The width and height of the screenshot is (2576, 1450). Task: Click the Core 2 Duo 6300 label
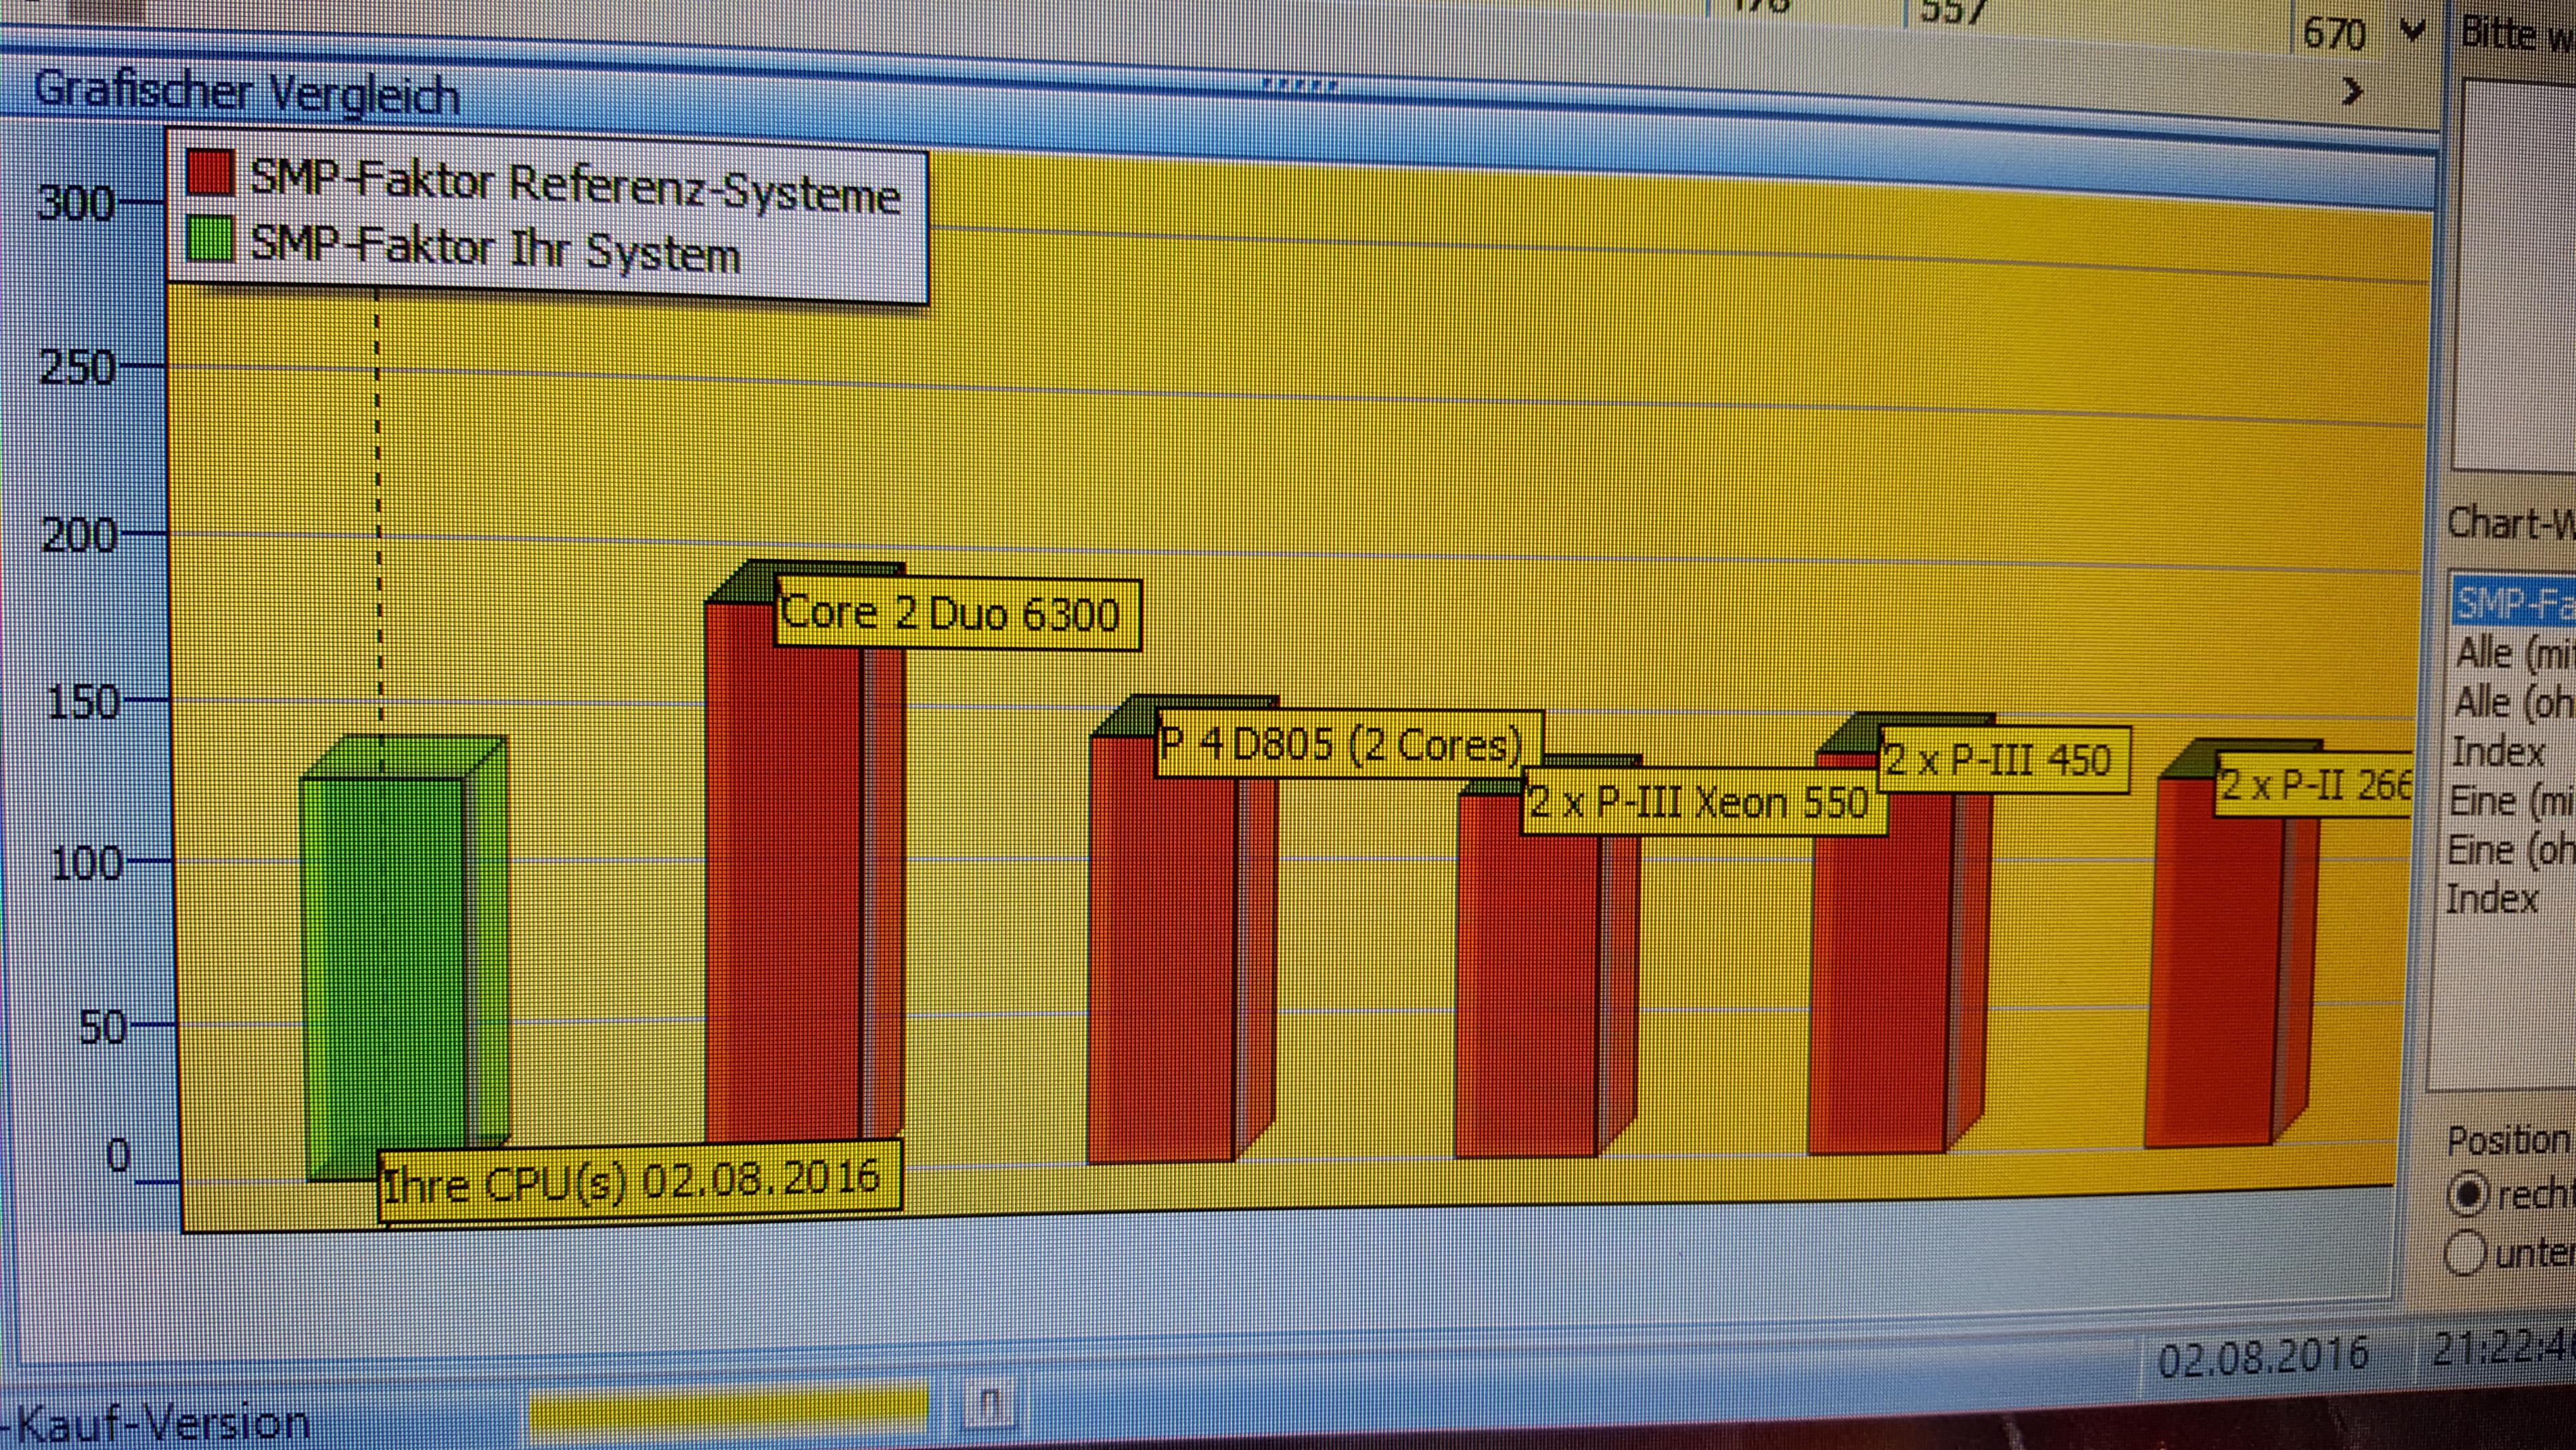click(x=958, y=613)
